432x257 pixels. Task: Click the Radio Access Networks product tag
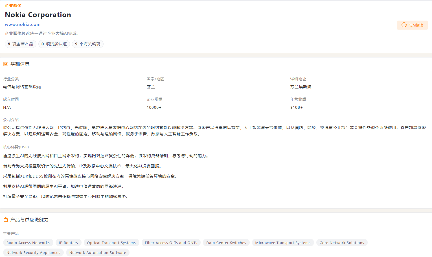click(28, 243)
